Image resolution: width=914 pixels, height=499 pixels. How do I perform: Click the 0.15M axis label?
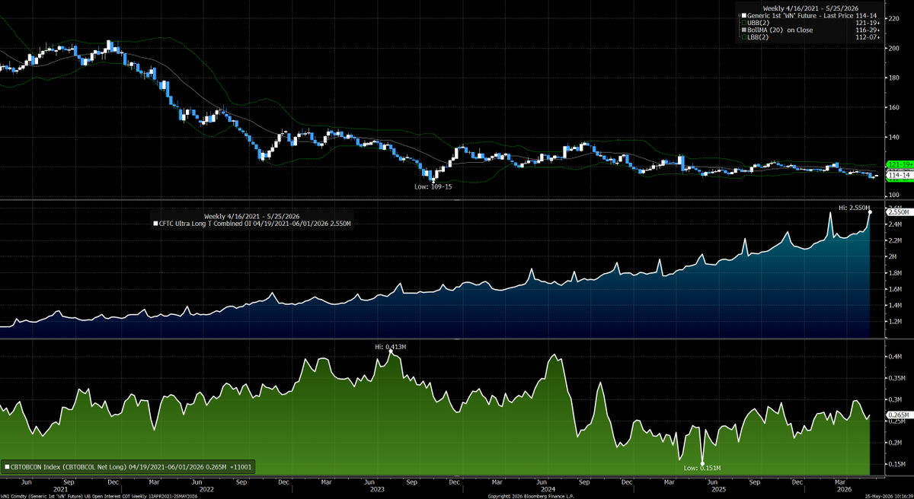point(897,464)
